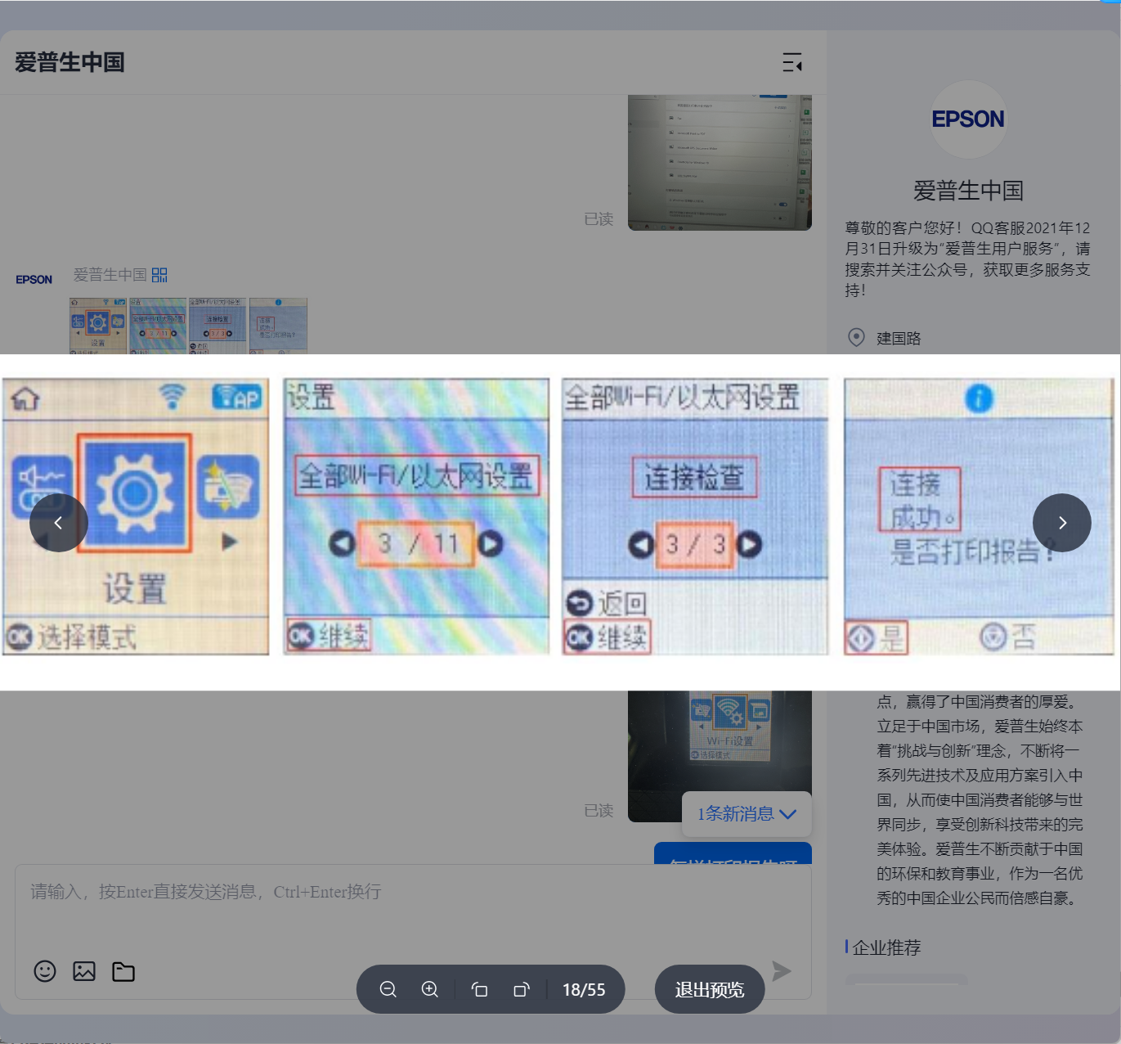Show the previous image in preview
The height and width of the screenshot is (1044, 1121).
[58, 523]
